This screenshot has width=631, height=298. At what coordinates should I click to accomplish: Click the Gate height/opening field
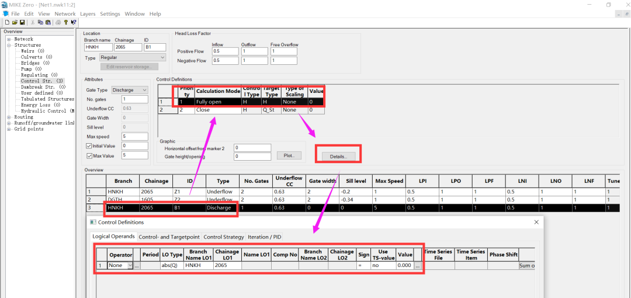(x=252, y=156)
